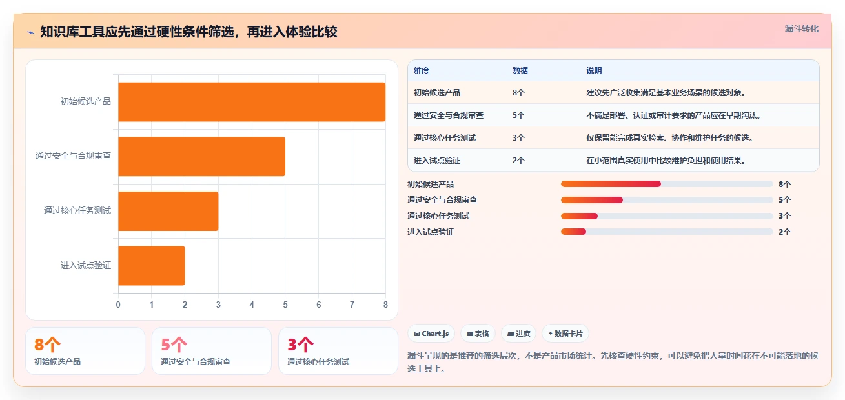Image resolution: width=845 pixels, height=400 pixels.
Task: Click the 通过核心任务测试 chart bar
Action: [168, 211]
